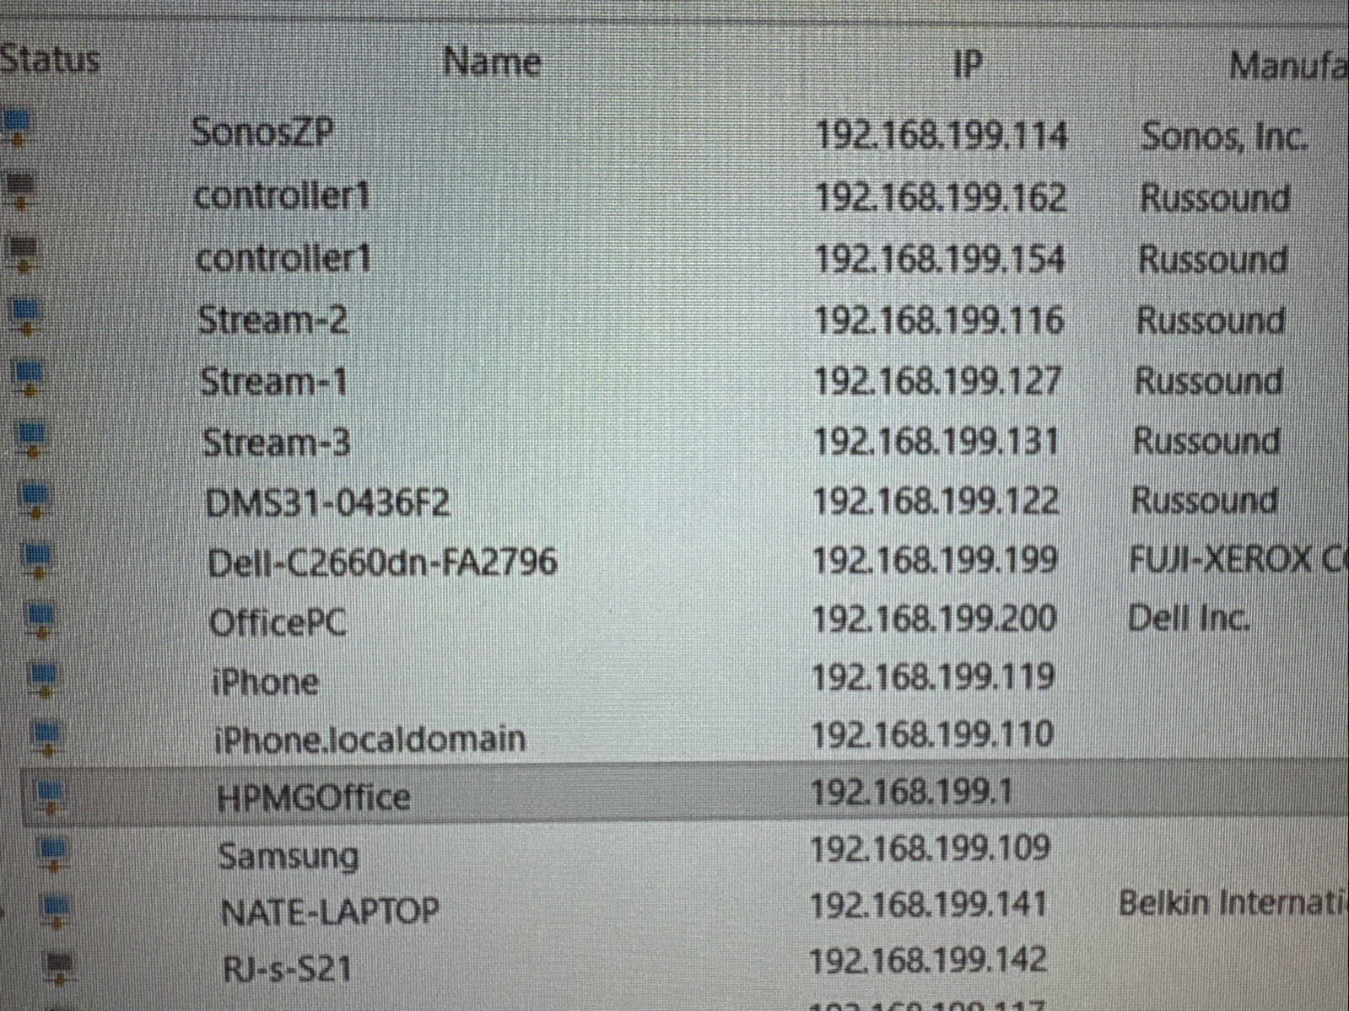Click the Sonos, Inc. manufacturer cell

pyautogui.click(x=1224, y=136)
